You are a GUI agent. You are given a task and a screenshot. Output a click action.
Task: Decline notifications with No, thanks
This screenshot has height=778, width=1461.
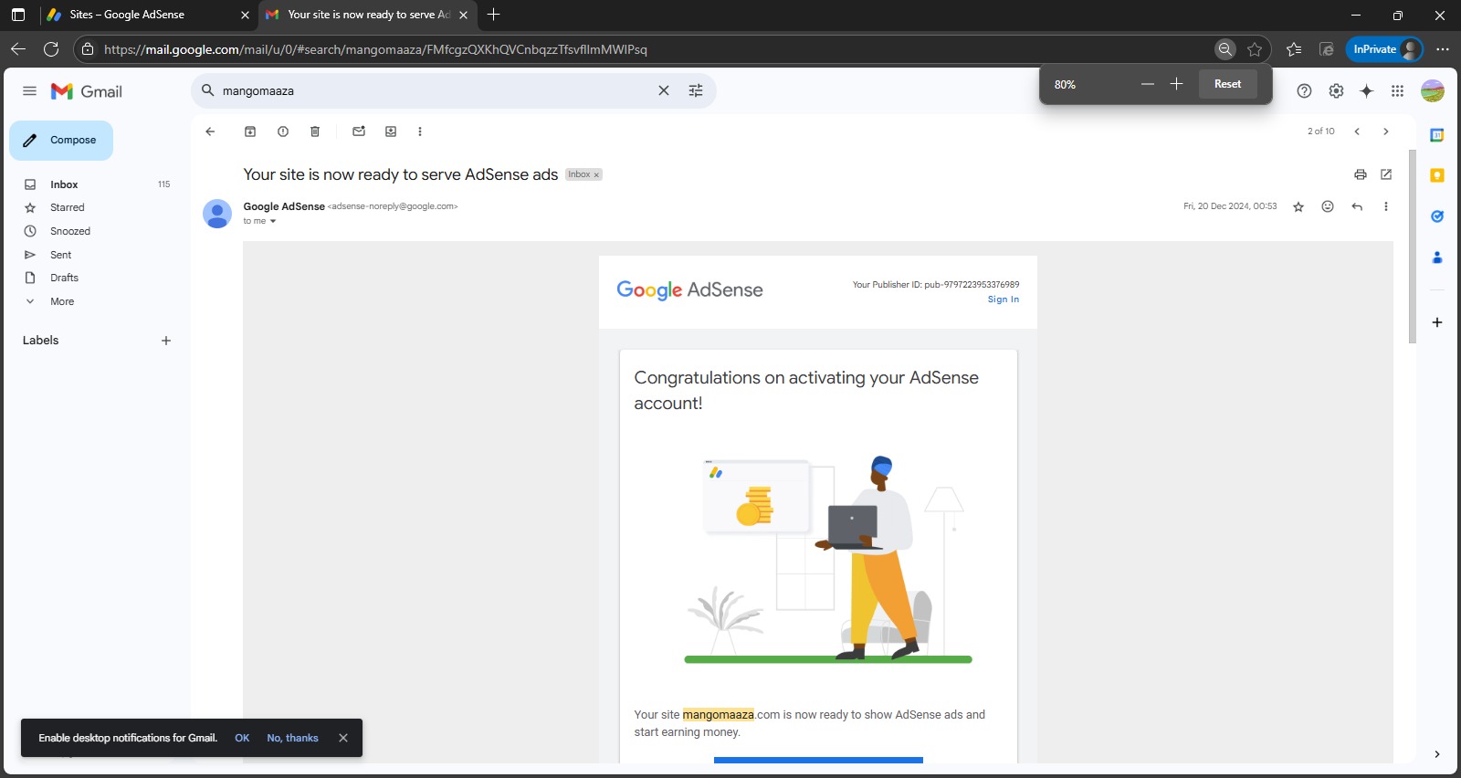[293, 738]
